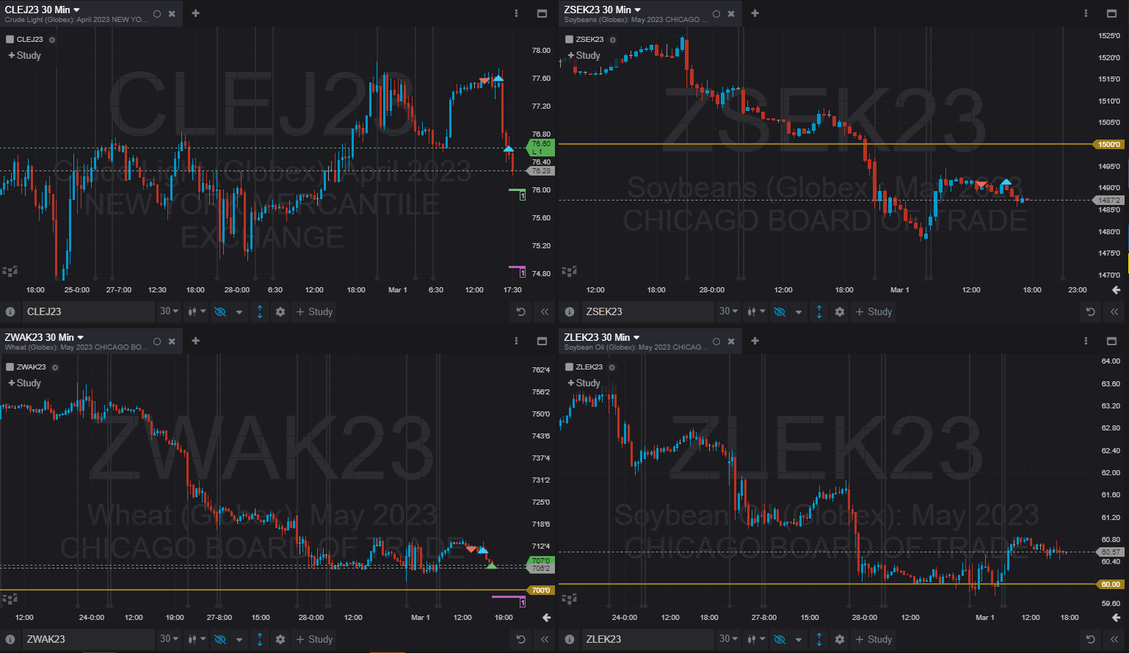Open the 30 interval dropdown for CLEJ23
Screen dimensions: 1129x653
170,311
